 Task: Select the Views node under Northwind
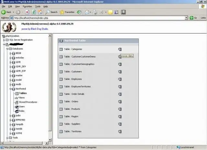pyautogui.click(x=22, y=98)
